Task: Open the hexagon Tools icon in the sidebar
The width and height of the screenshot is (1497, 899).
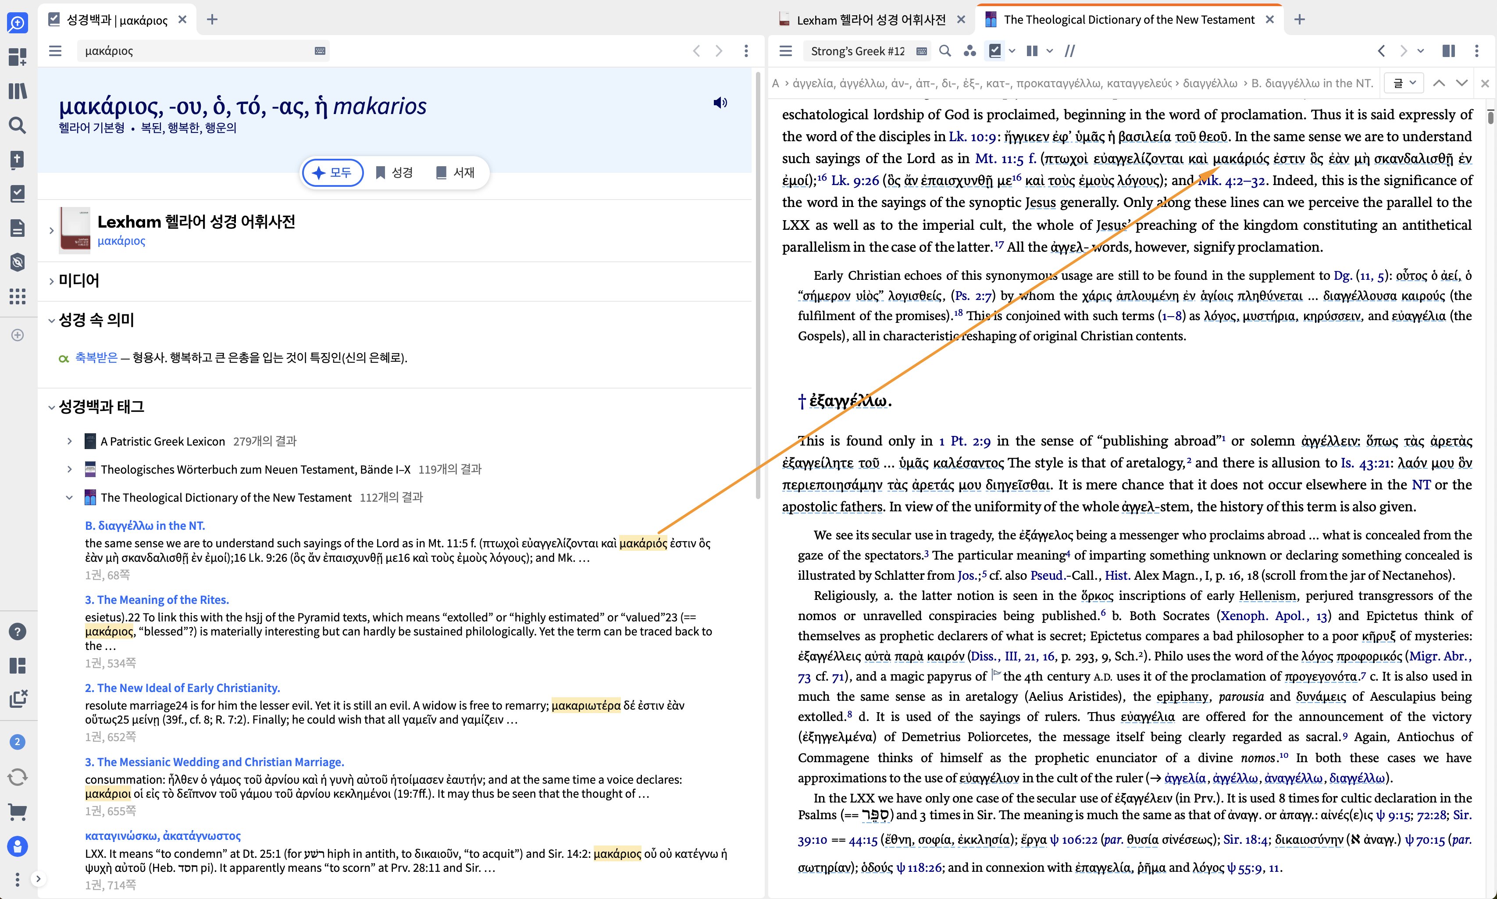Action: (x=18, y=262)
